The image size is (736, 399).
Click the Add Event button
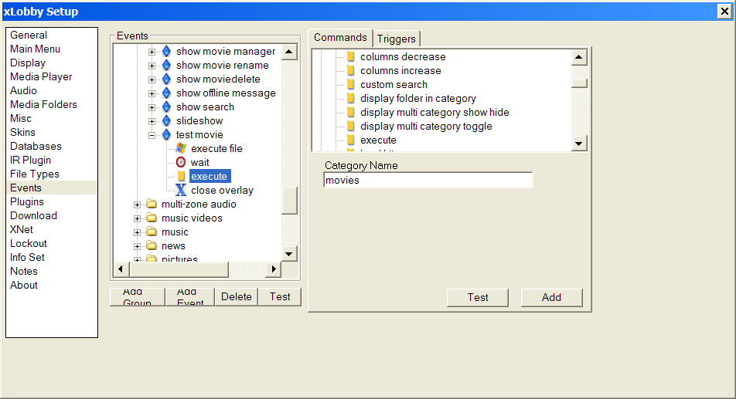190,297
